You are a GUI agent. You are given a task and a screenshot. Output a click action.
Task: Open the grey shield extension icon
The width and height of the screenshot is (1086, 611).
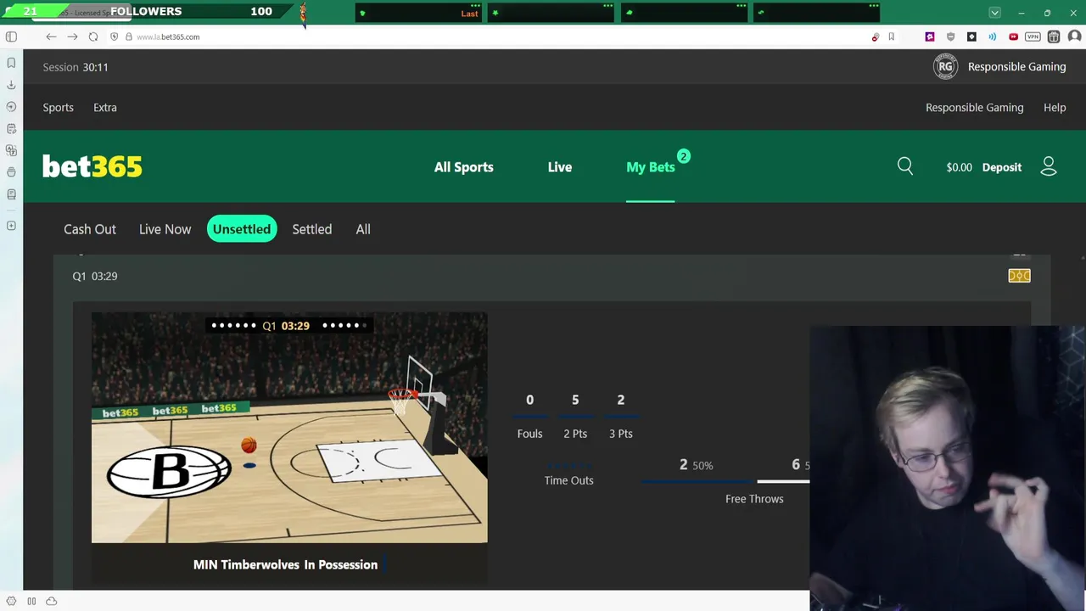[x=950, y=36]
